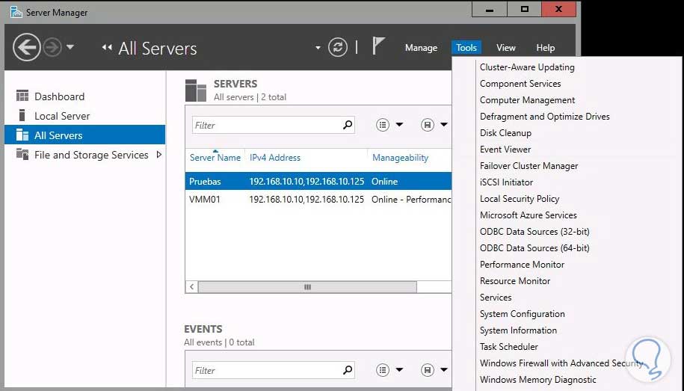The width and height of the screenshot is (684, 391).
Task: Expand Servers criteria dropdown arrow
Action: pos(399,125)
